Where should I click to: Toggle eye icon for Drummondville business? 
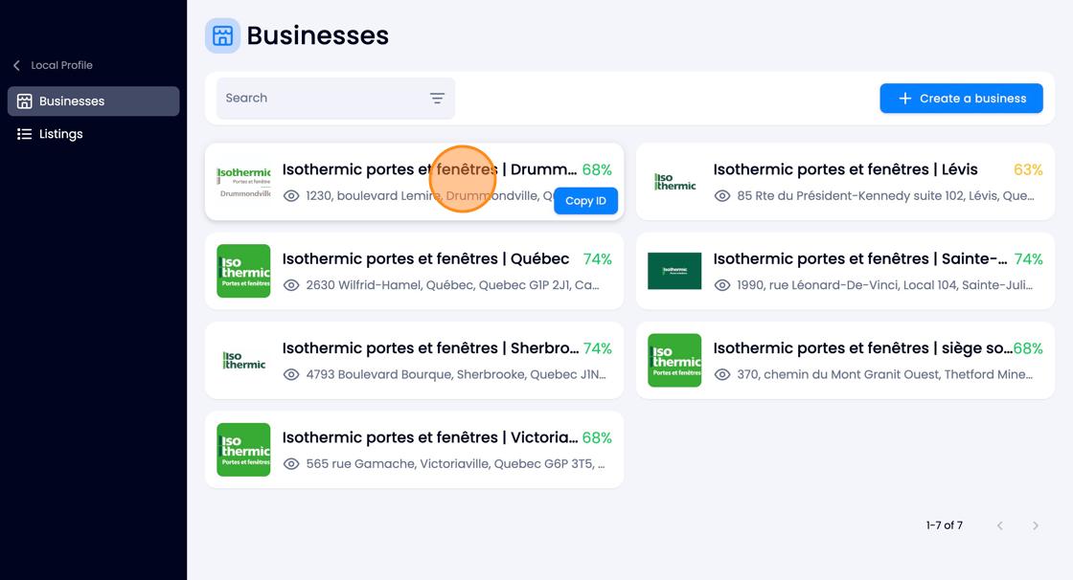coord(291,196)
